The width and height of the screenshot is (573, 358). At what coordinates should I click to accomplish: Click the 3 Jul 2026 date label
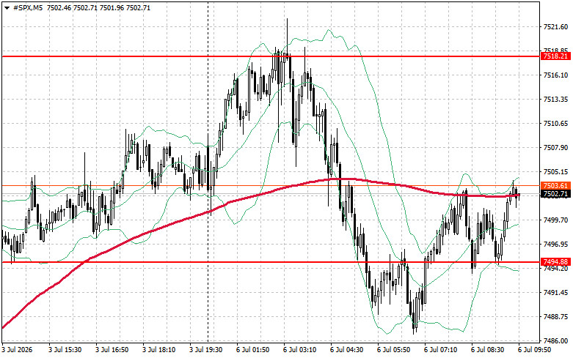[x=17, y=350]
